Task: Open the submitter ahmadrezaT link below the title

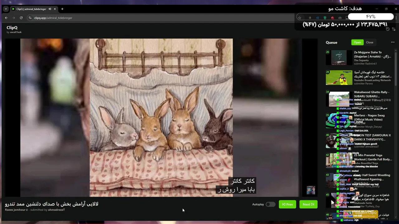Action: click(x=56, y=210)
